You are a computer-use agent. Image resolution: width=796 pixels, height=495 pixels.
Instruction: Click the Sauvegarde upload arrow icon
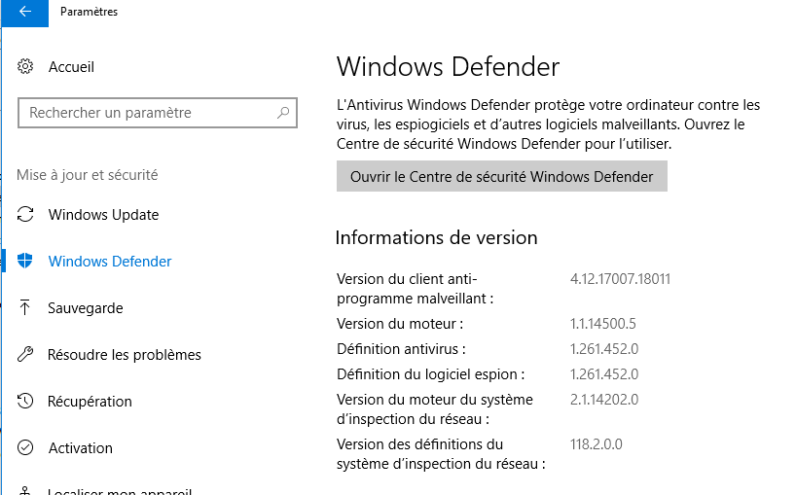[25, 307]
